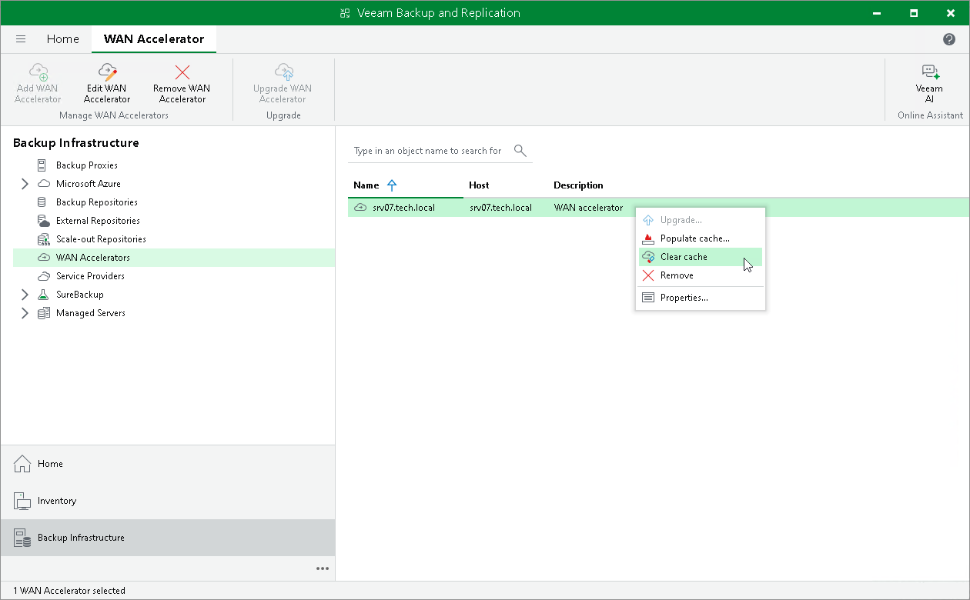Click the Home house icon in navigation
This screenshot has width=970, height=600.
click(x=22, y=464)
